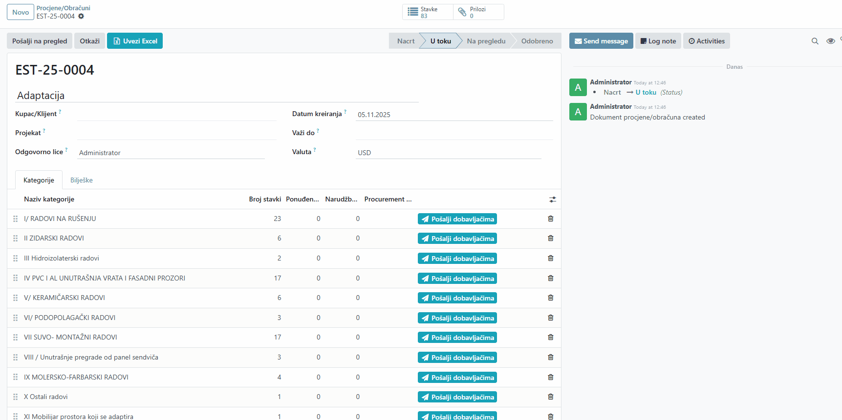Delete the I/ RADOVI NA RUŠENJU row
Viewport: 842px width, 420px height.
(550, 219)
